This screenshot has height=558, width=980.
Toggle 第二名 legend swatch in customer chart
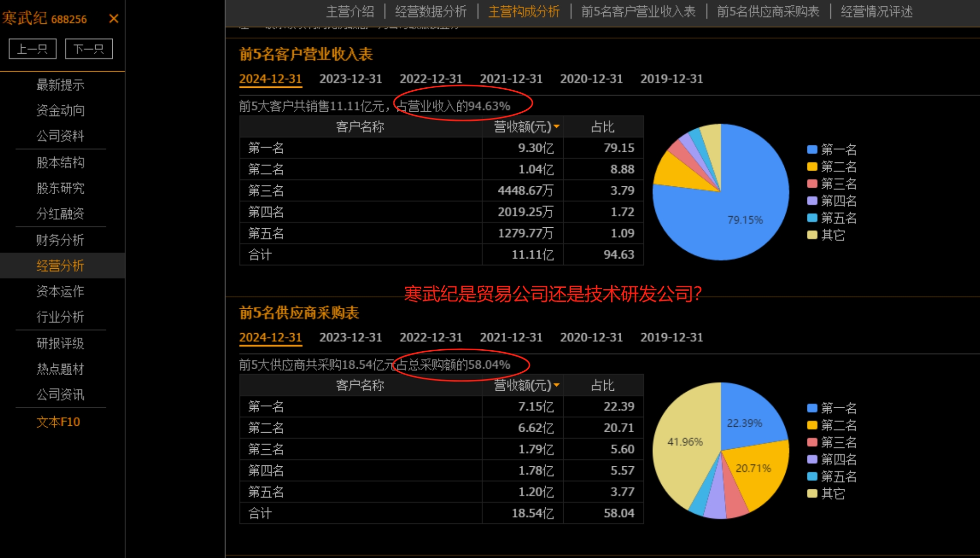[x=812, y=166]
